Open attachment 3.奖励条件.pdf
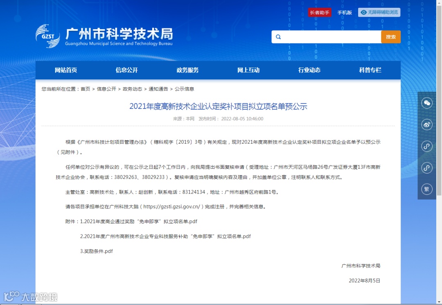Image resolution: width=442 pixels, height=305 pixels. pos(97,251)
